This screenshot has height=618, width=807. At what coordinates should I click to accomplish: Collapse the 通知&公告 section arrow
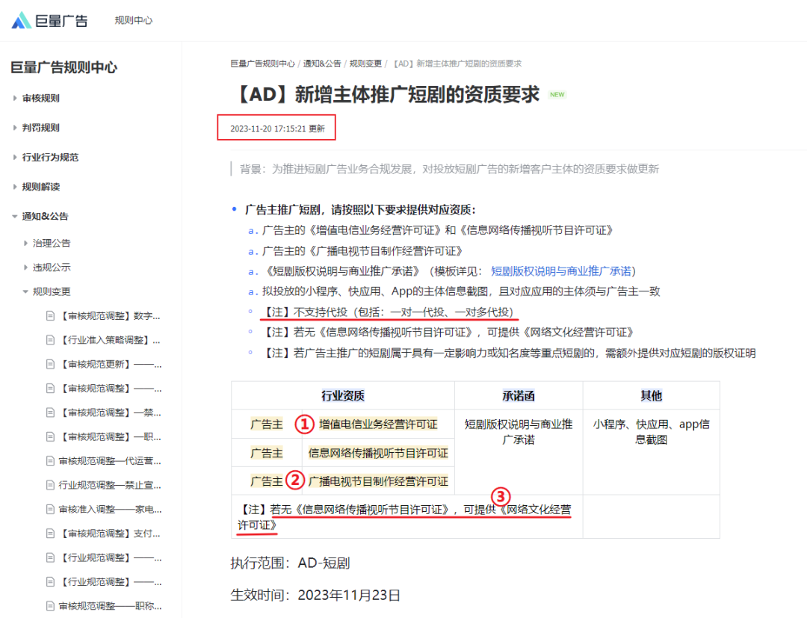[15, 217]
